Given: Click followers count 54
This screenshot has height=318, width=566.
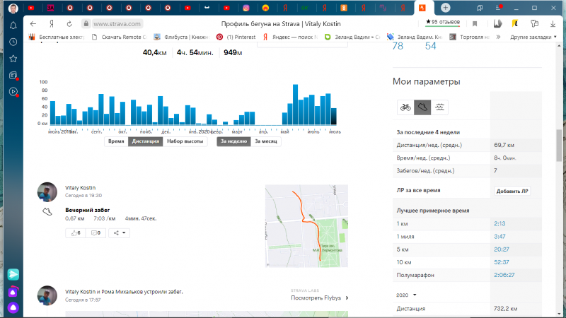Looking at the screenshot, I should click(430, 46).
